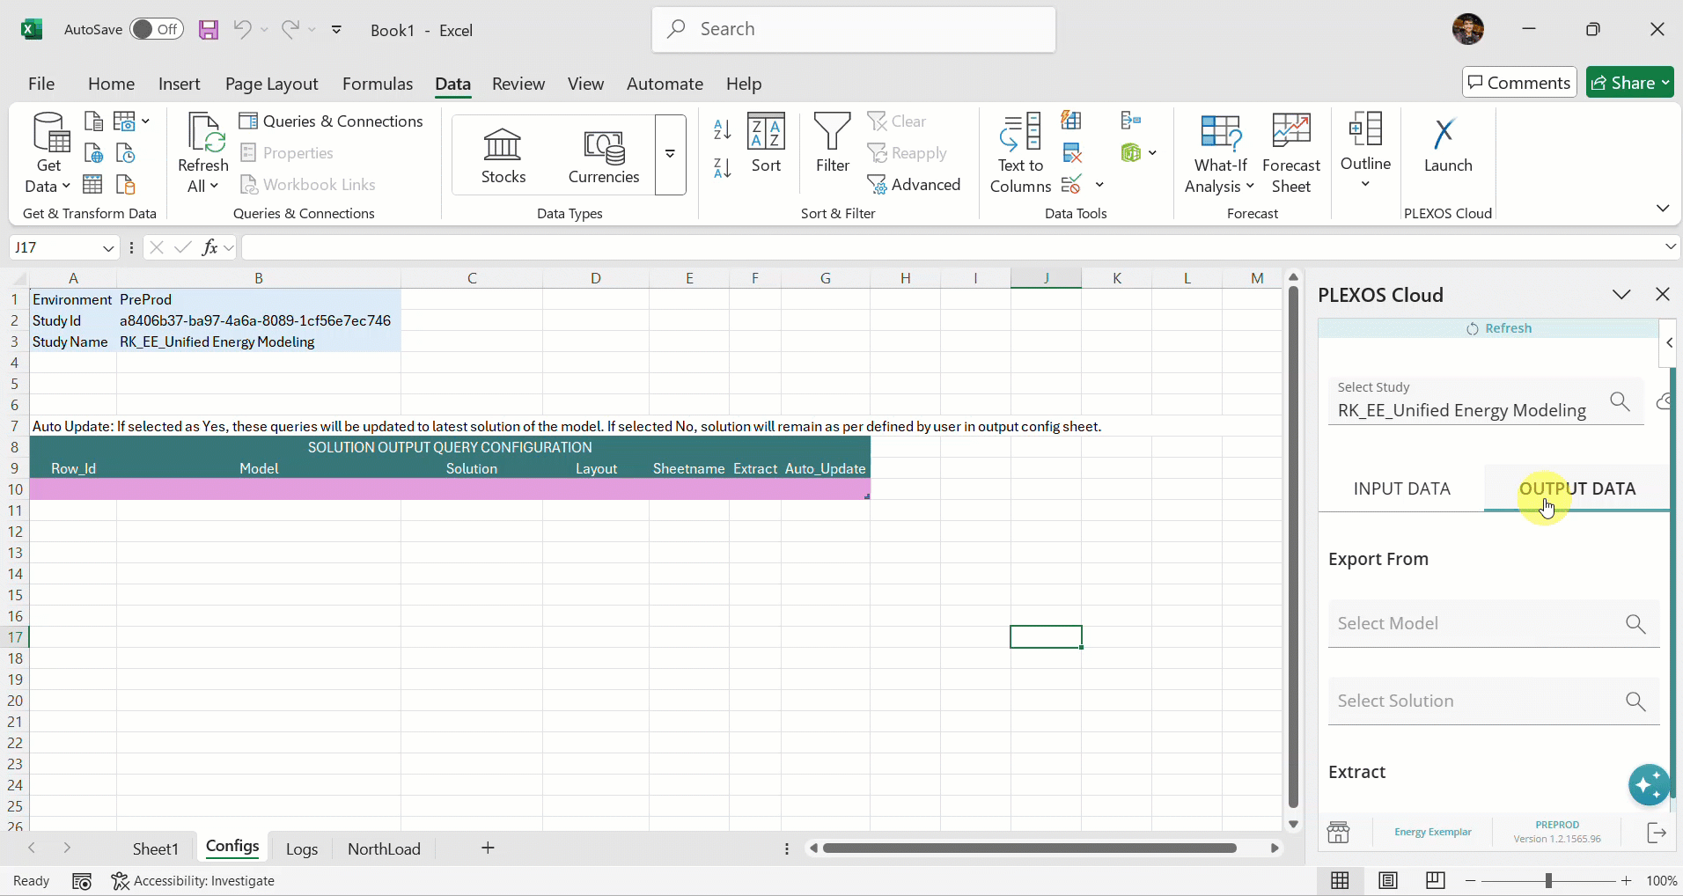Click the vertical scrollbar in worksheet

[x=1293, y=546]
